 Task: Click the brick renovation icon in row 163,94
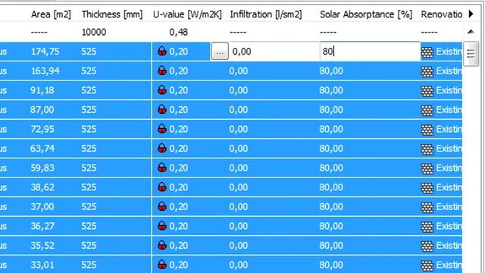(427, 72)
